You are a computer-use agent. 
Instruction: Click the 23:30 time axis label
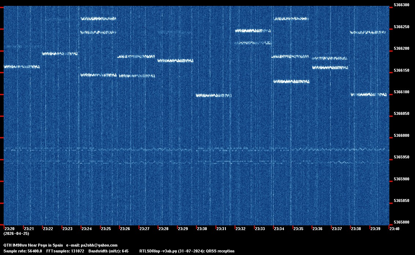[202, 229]
